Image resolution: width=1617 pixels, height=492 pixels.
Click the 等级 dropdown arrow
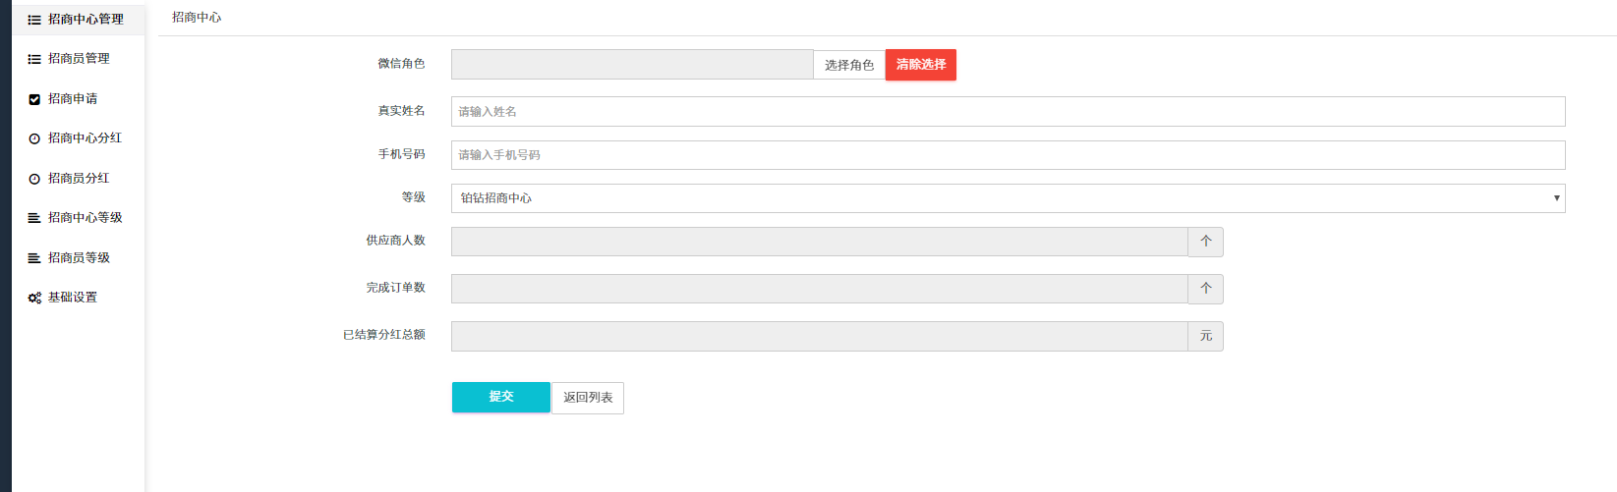point(1556,198)
